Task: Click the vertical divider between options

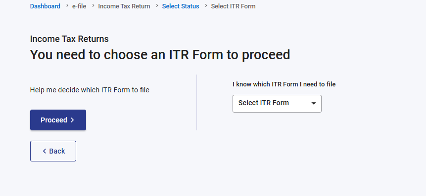Action: pos(197,103)
